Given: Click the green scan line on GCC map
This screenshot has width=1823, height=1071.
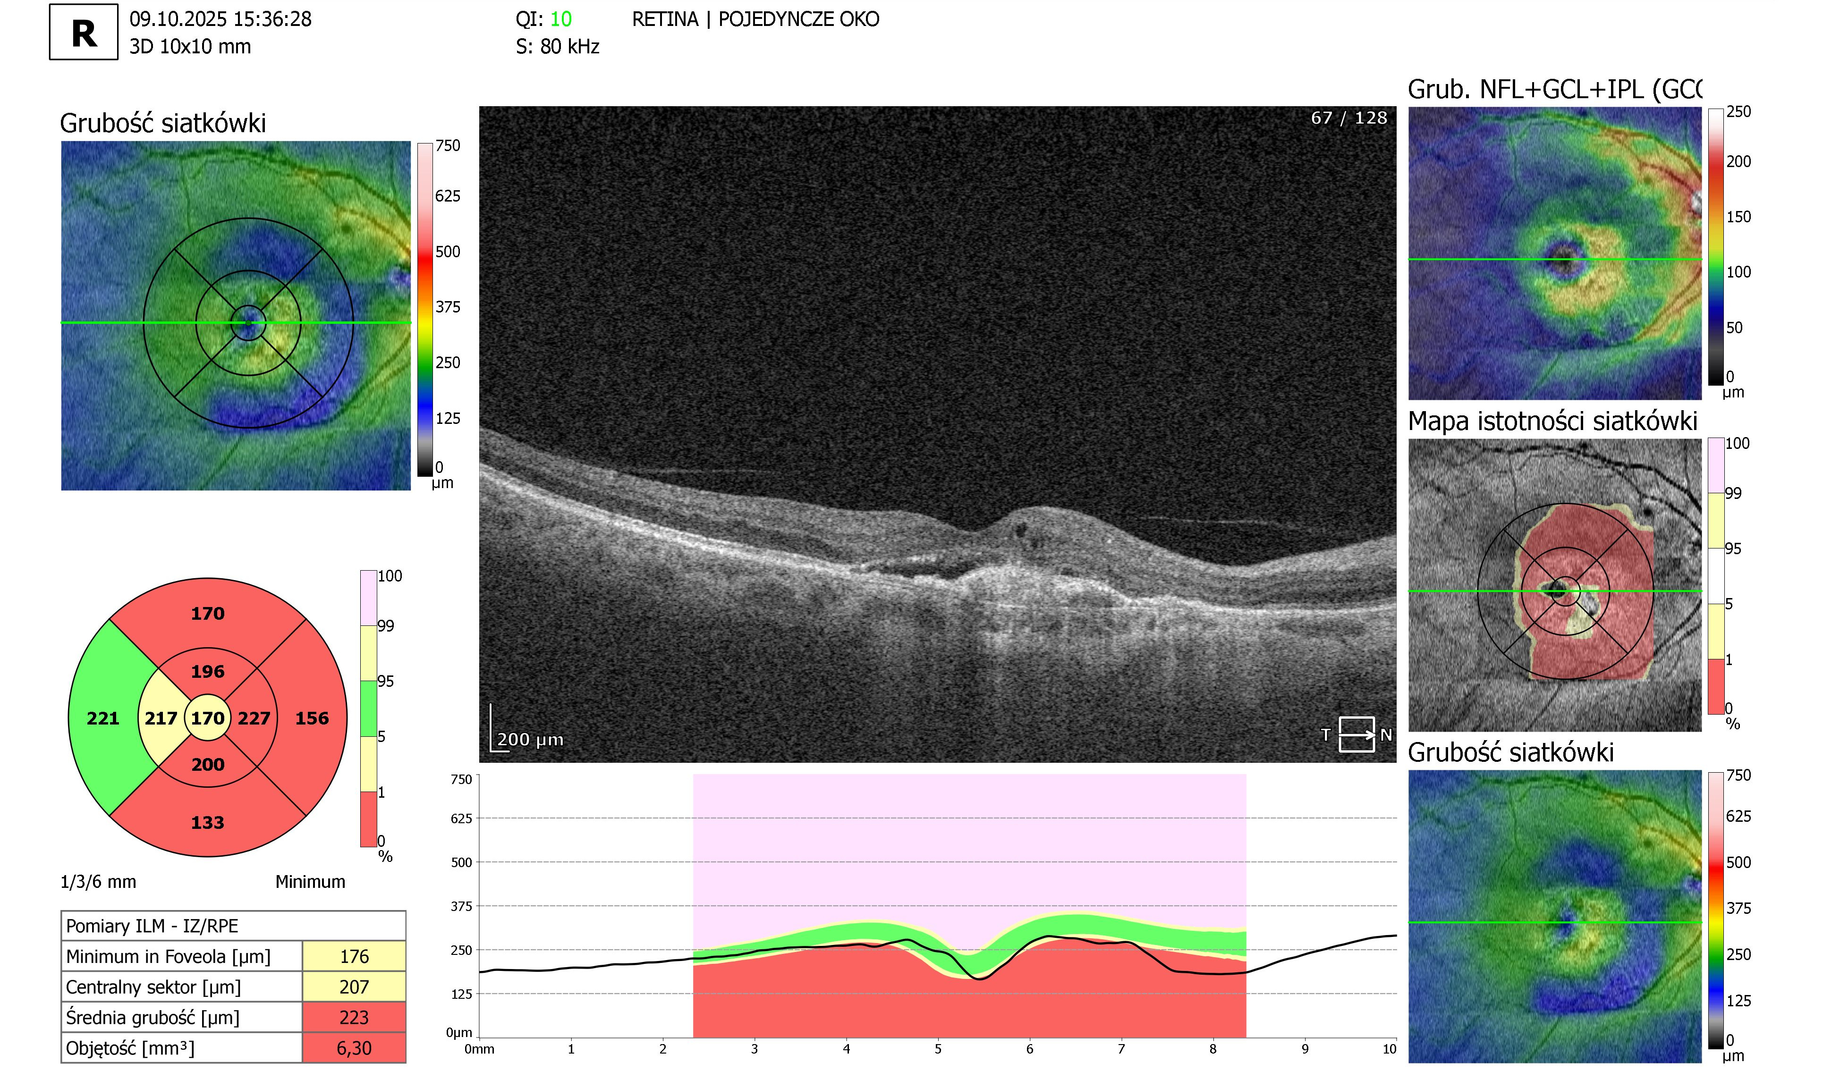Looking at the screenshot, I should point(1555,259).
